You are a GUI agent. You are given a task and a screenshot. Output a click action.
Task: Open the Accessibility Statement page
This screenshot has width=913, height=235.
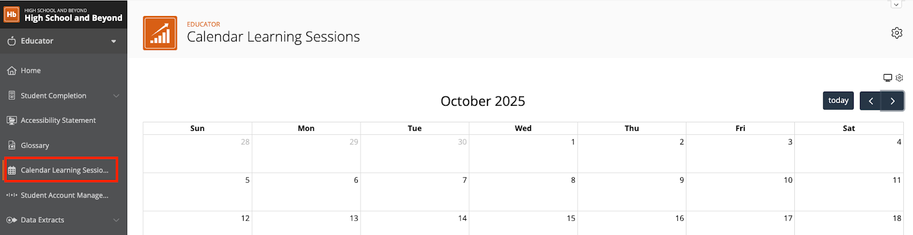tap(58, 121)
